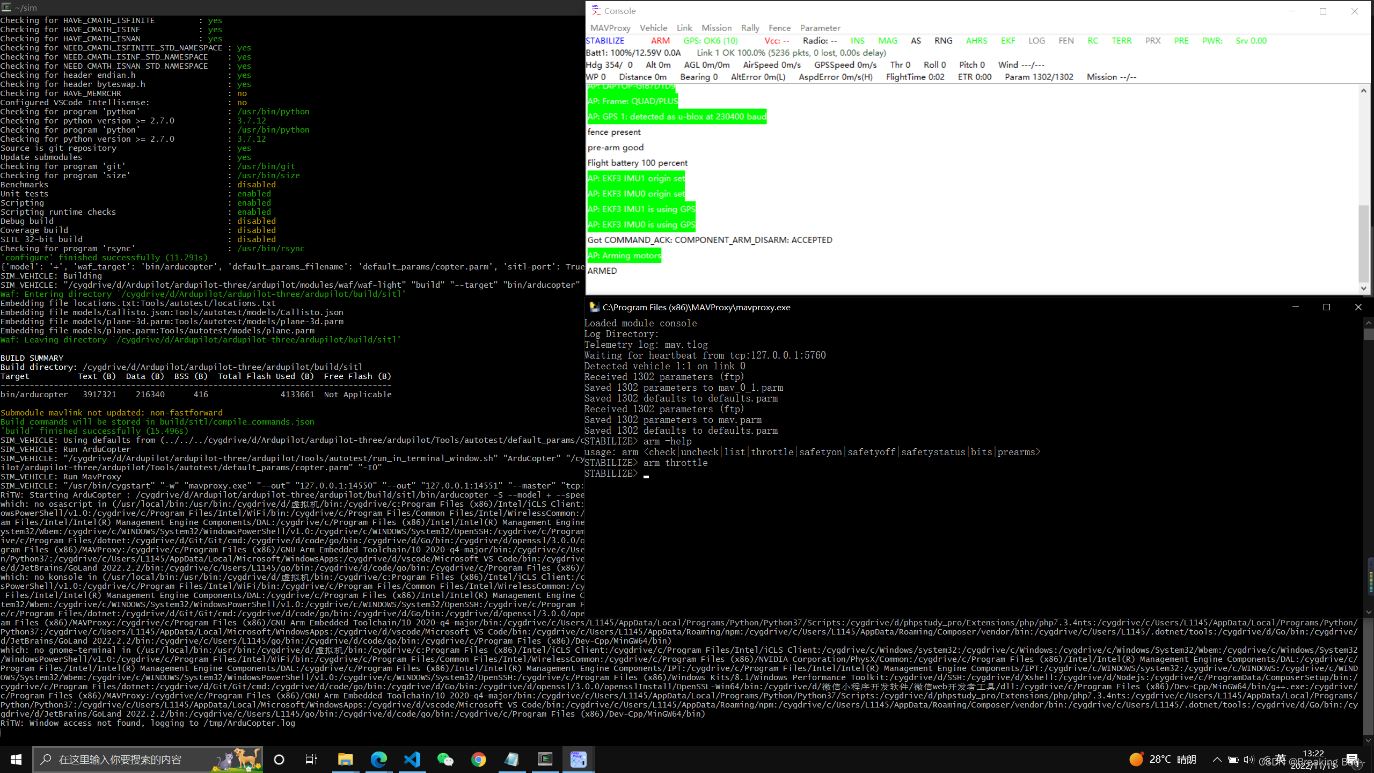Click the Windows Start button
This screenshot has height=773, width=1374.
click(15, 759)
